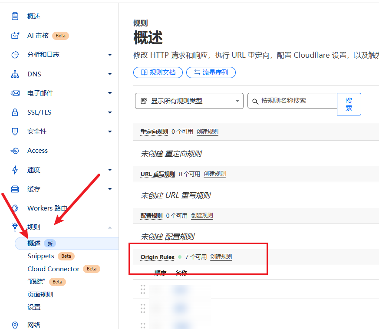Click 创建规则 next to 重定向规则
This screenshot has width=379, height=329.
(x=208, y=132)
